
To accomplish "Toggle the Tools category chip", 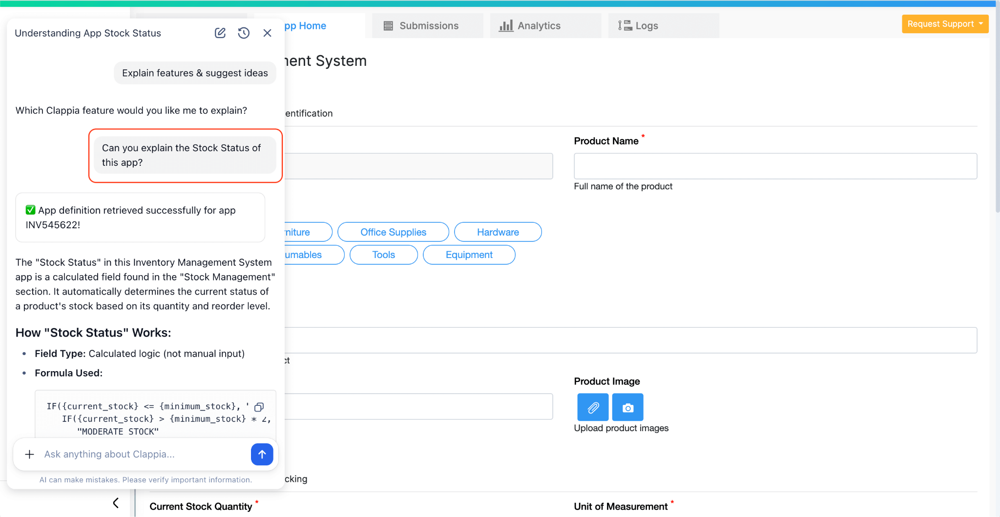I will [x=383, y=255].
